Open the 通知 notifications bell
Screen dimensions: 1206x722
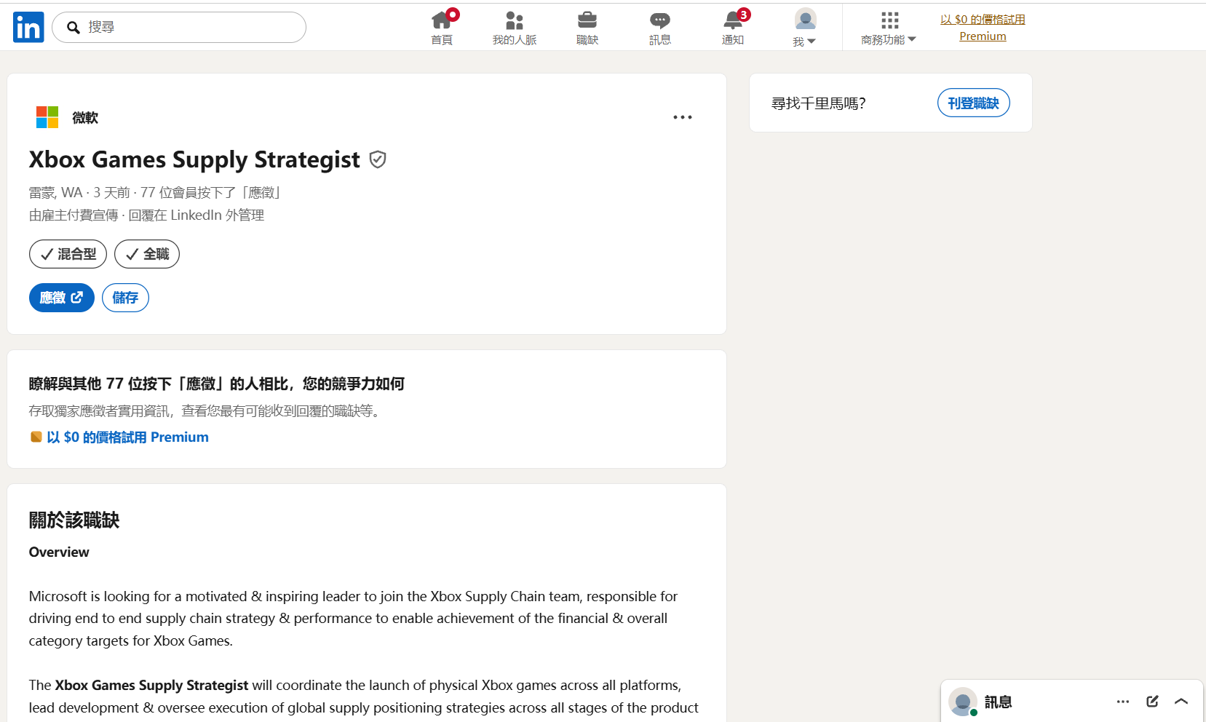[733, 28]
